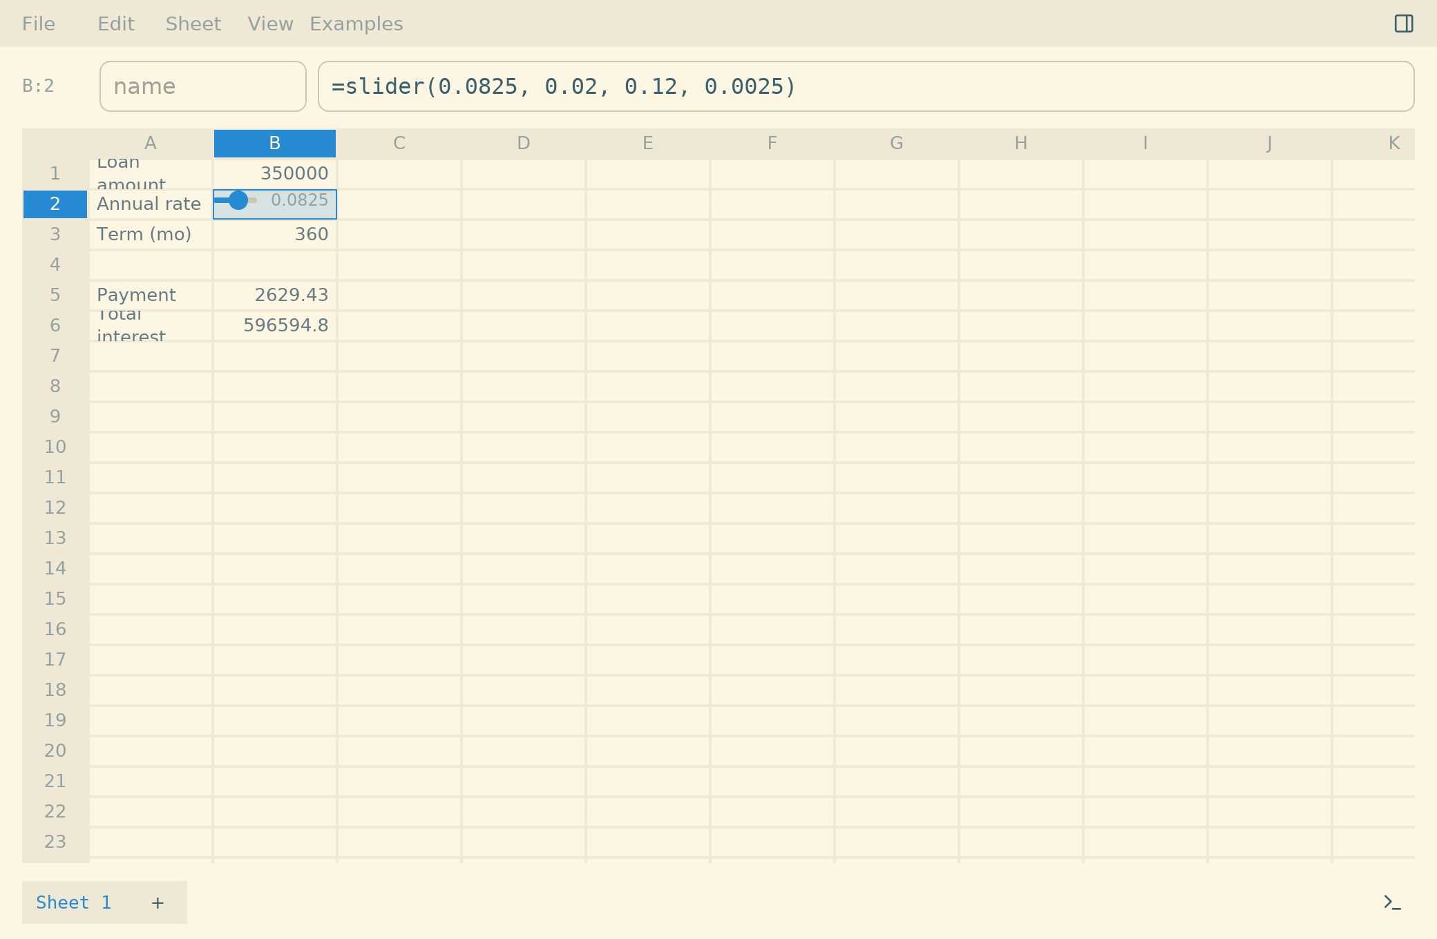Select column F header
The width and height of the screenshot is (1437, 939).
coord(772,144)
